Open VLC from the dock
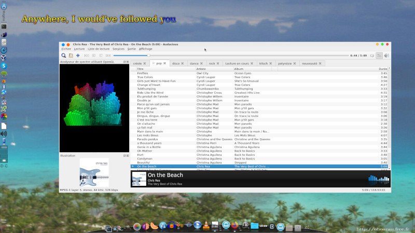 [x=205, y=226]
